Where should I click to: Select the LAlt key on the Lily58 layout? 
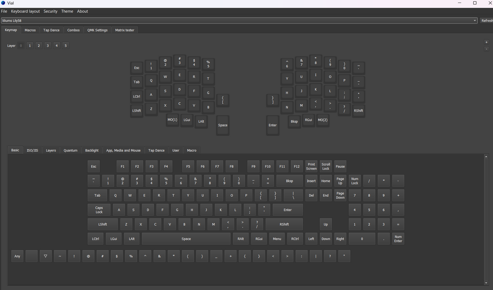pos(201,122)
